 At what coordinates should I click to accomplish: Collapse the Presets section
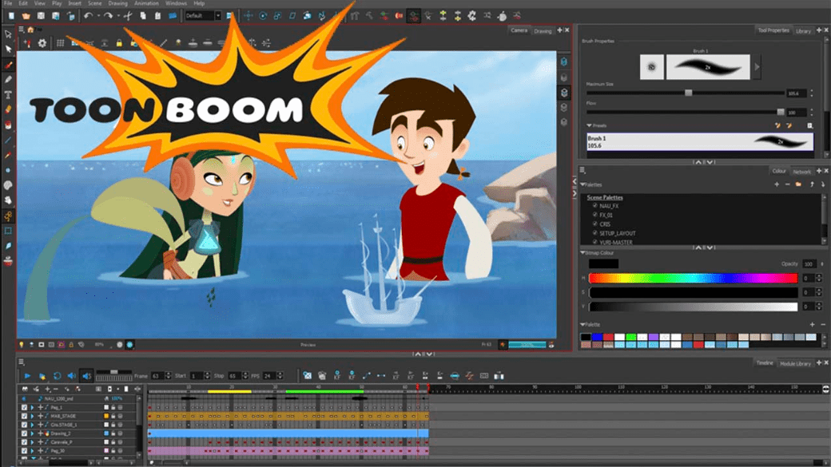click(x=590, y=125)
